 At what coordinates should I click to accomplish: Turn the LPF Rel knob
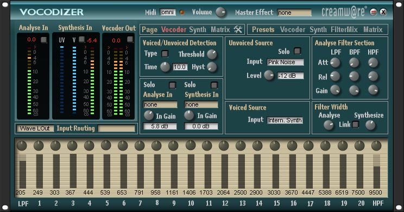click(x=335, y=76)
